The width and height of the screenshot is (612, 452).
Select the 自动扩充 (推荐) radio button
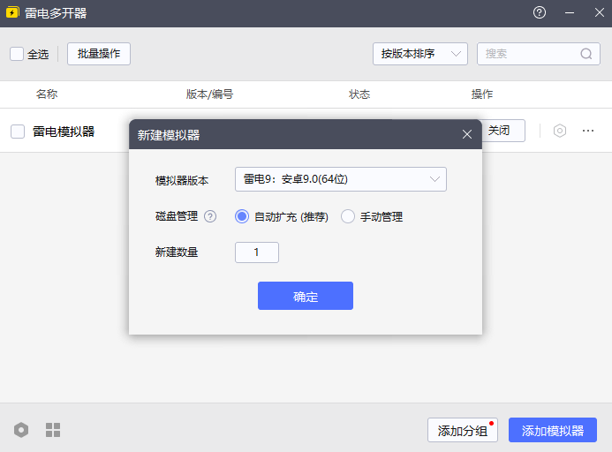pos(242,216)
